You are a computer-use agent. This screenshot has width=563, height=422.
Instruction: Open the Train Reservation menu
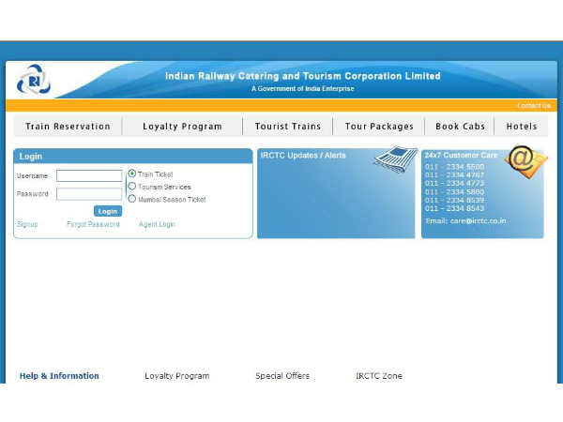(x=68, y=127)
